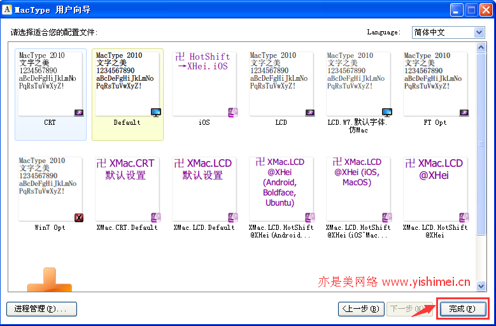The height and width of the screenshot is (326, 496).
Task: Click the scrollbar up arrow in profile list
Action: (481, 47)
